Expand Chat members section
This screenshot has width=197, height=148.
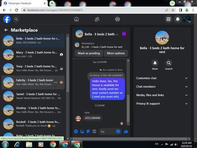click(162, 86)
